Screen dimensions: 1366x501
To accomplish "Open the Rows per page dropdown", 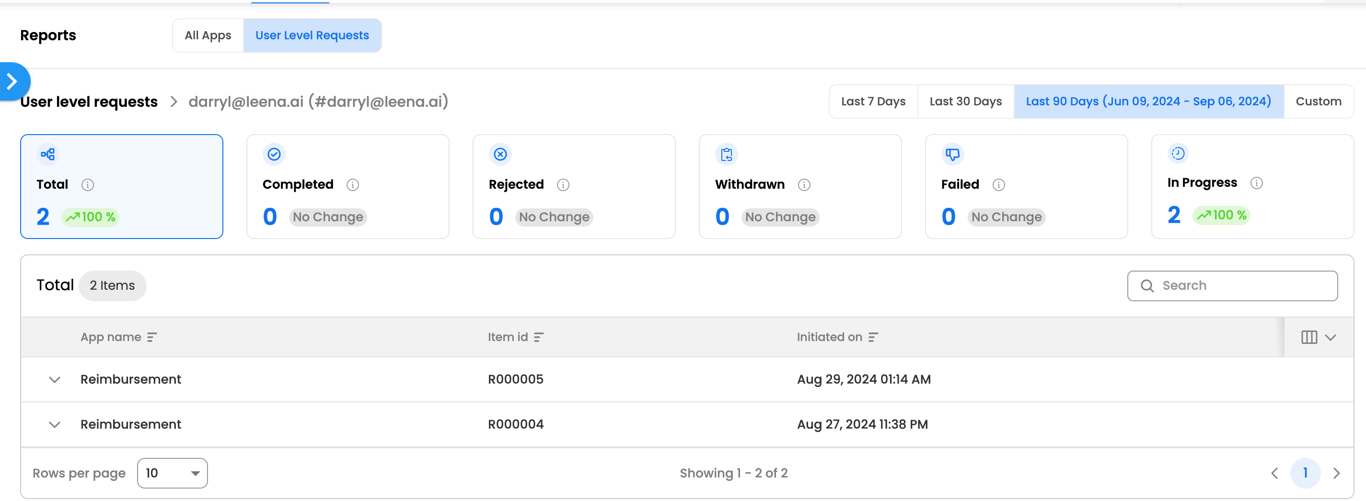I will (173, 473).
